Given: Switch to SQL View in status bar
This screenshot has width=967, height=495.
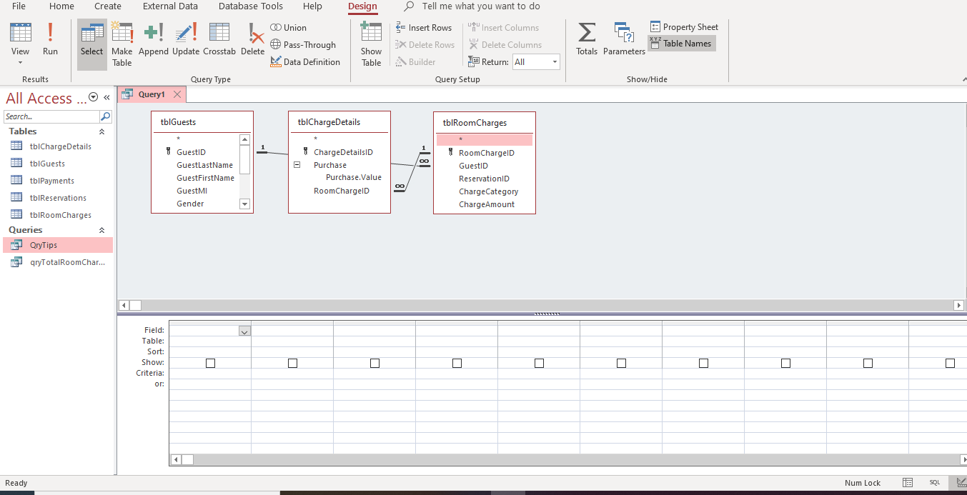Looking at the screenshot, I should click(x=934, y=483).
